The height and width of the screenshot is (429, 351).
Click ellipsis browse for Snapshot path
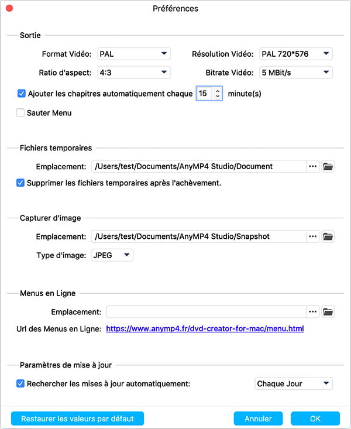pos(313,236)
